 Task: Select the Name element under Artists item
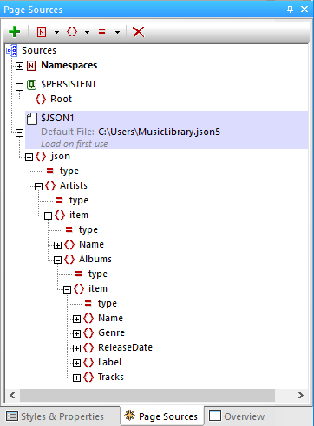(x=91, y=244)
